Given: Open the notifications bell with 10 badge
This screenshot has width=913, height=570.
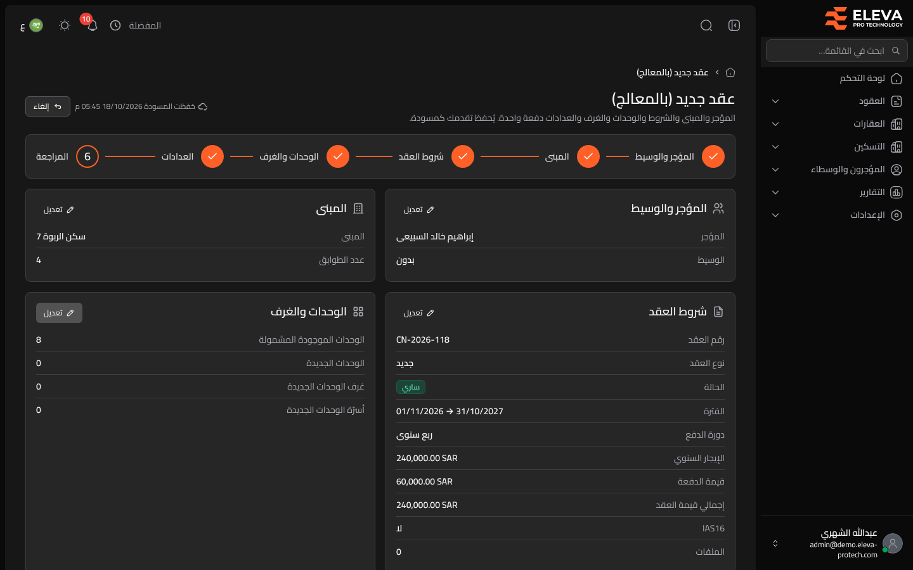Looking at the screenshot, I should 92,25.
